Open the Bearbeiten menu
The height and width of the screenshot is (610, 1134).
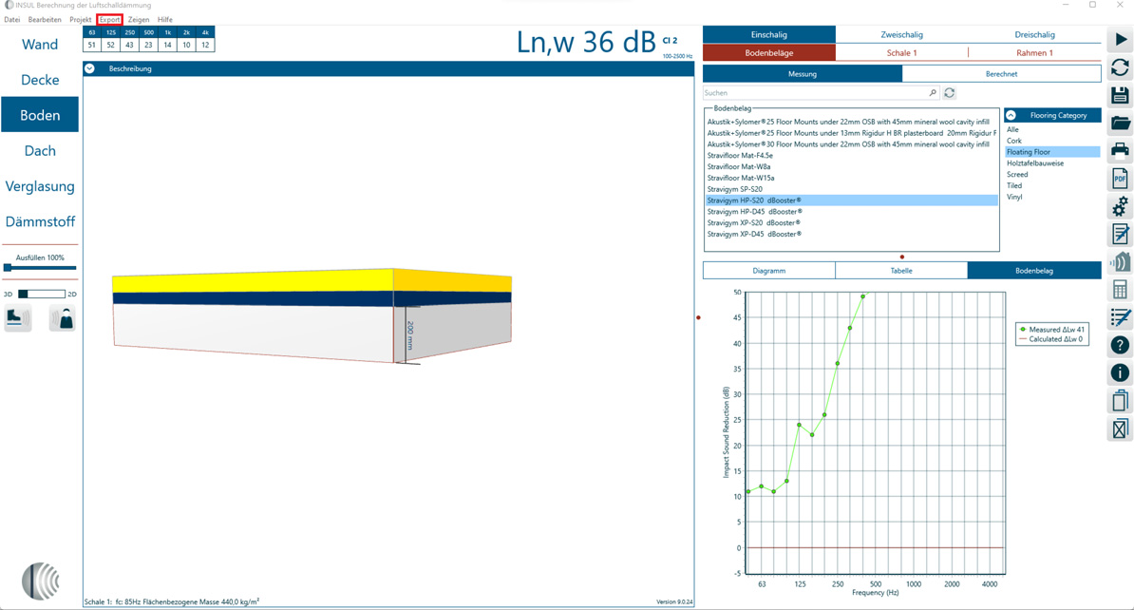45,20
